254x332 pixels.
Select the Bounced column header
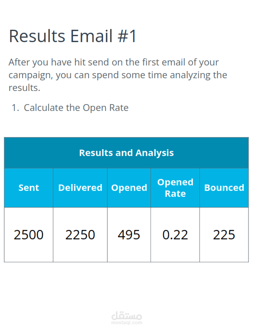point(224,187)
